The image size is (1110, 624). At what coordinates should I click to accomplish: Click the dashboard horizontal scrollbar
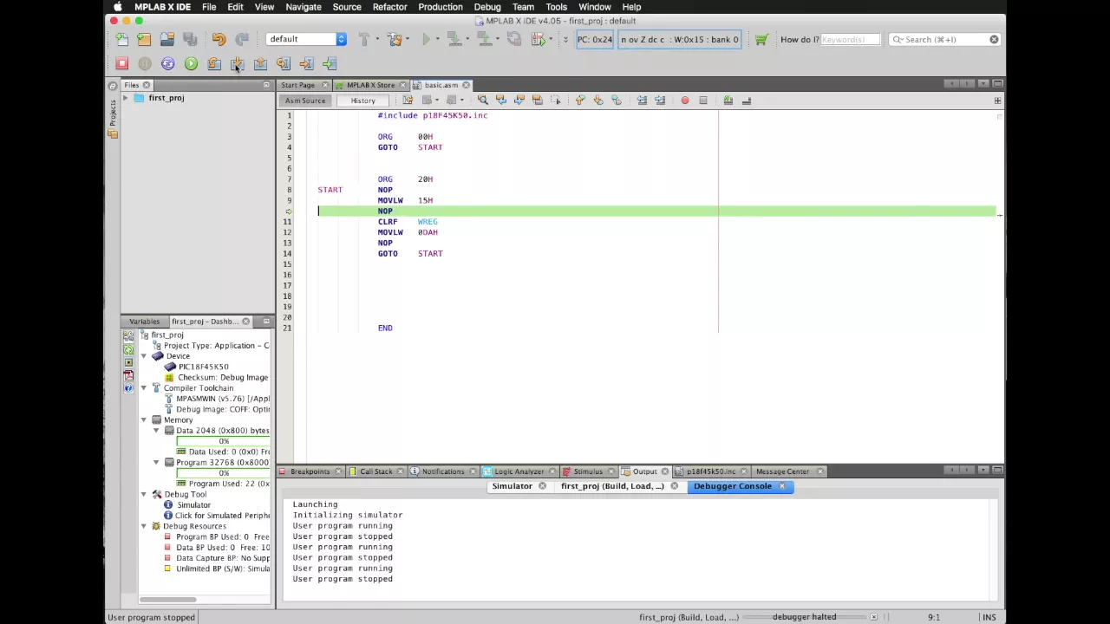point(168,599)
